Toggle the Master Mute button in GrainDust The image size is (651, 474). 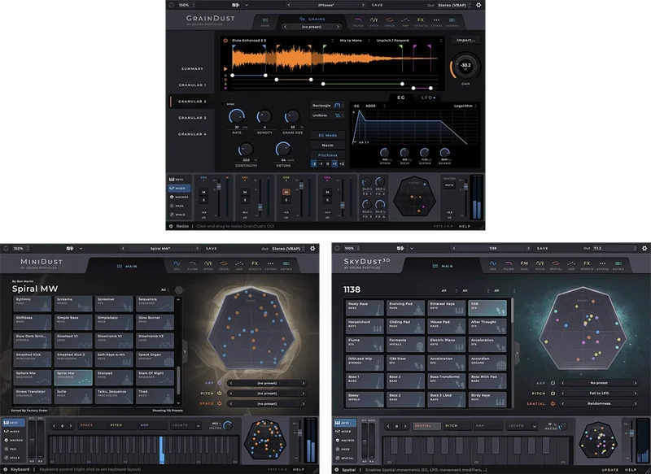pos(449,185)
